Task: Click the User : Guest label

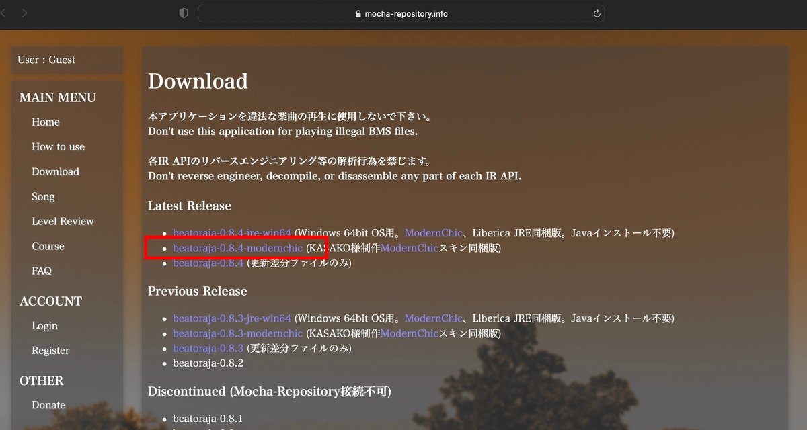Action: (46, 60)
